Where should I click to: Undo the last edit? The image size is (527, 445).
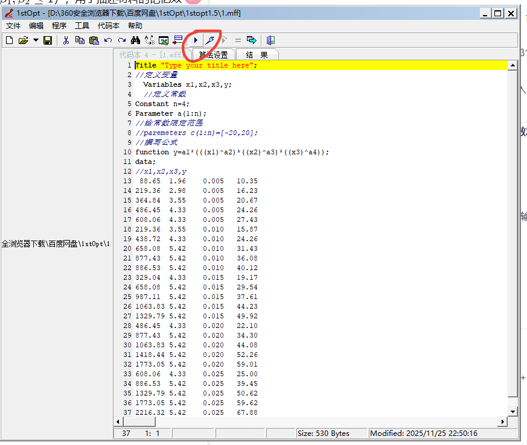108,40
